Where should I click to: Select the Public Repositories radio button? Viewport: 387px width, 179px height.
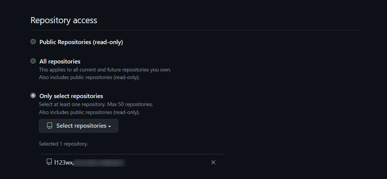33,42
